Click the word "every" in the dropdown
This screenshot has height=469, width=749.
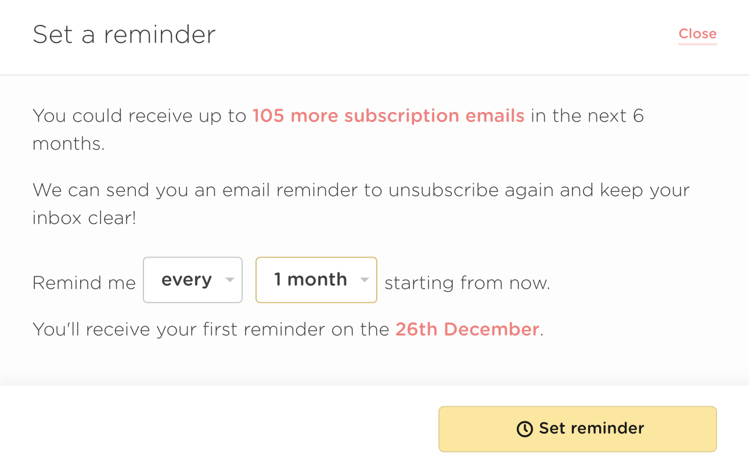click(186, 280)
